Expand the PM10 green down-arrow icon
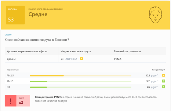This screenshot has width=171, height=111. point(163,81)
